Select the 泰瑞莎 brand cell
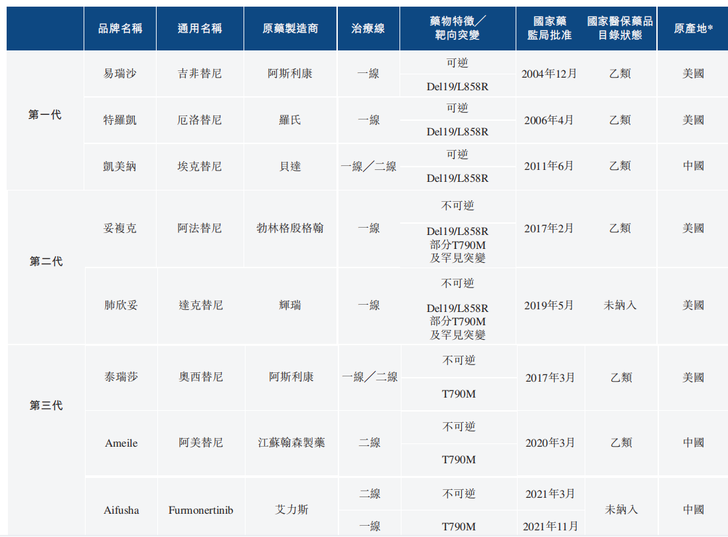The image size is (728, 537). (121, 377)
